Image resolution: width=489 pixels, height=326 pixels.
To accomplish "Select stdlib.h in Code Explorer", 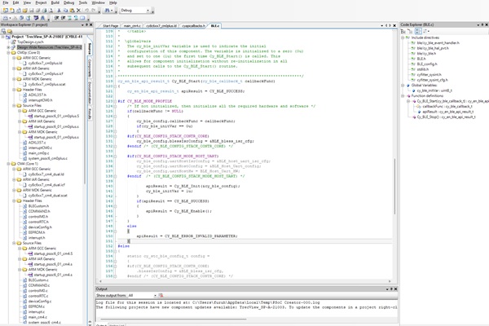I will click(x=422, y=69).
